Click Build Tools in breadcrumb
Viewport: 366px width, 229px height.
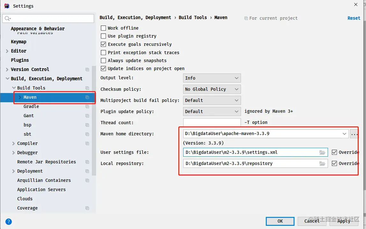click(193, 18)
